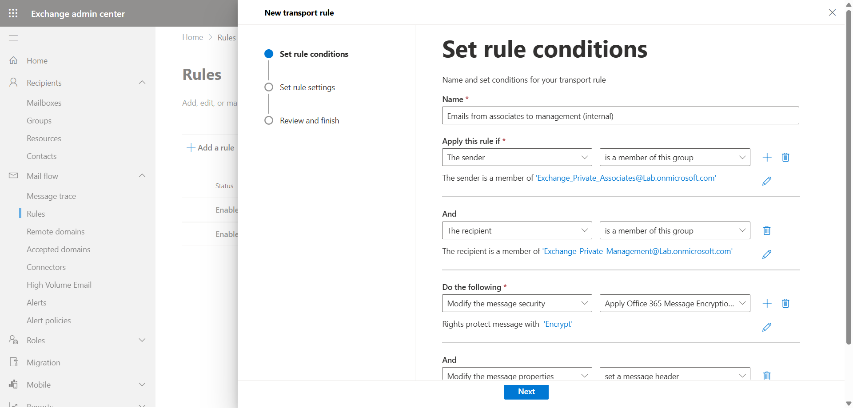Open 'set a message header' dropdown

click(x=675, y=374)
